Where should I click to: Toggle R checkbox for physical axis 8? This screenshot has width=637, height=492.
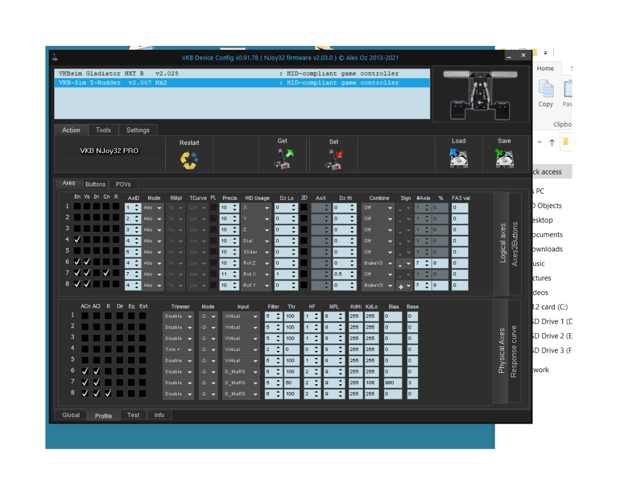108,394
